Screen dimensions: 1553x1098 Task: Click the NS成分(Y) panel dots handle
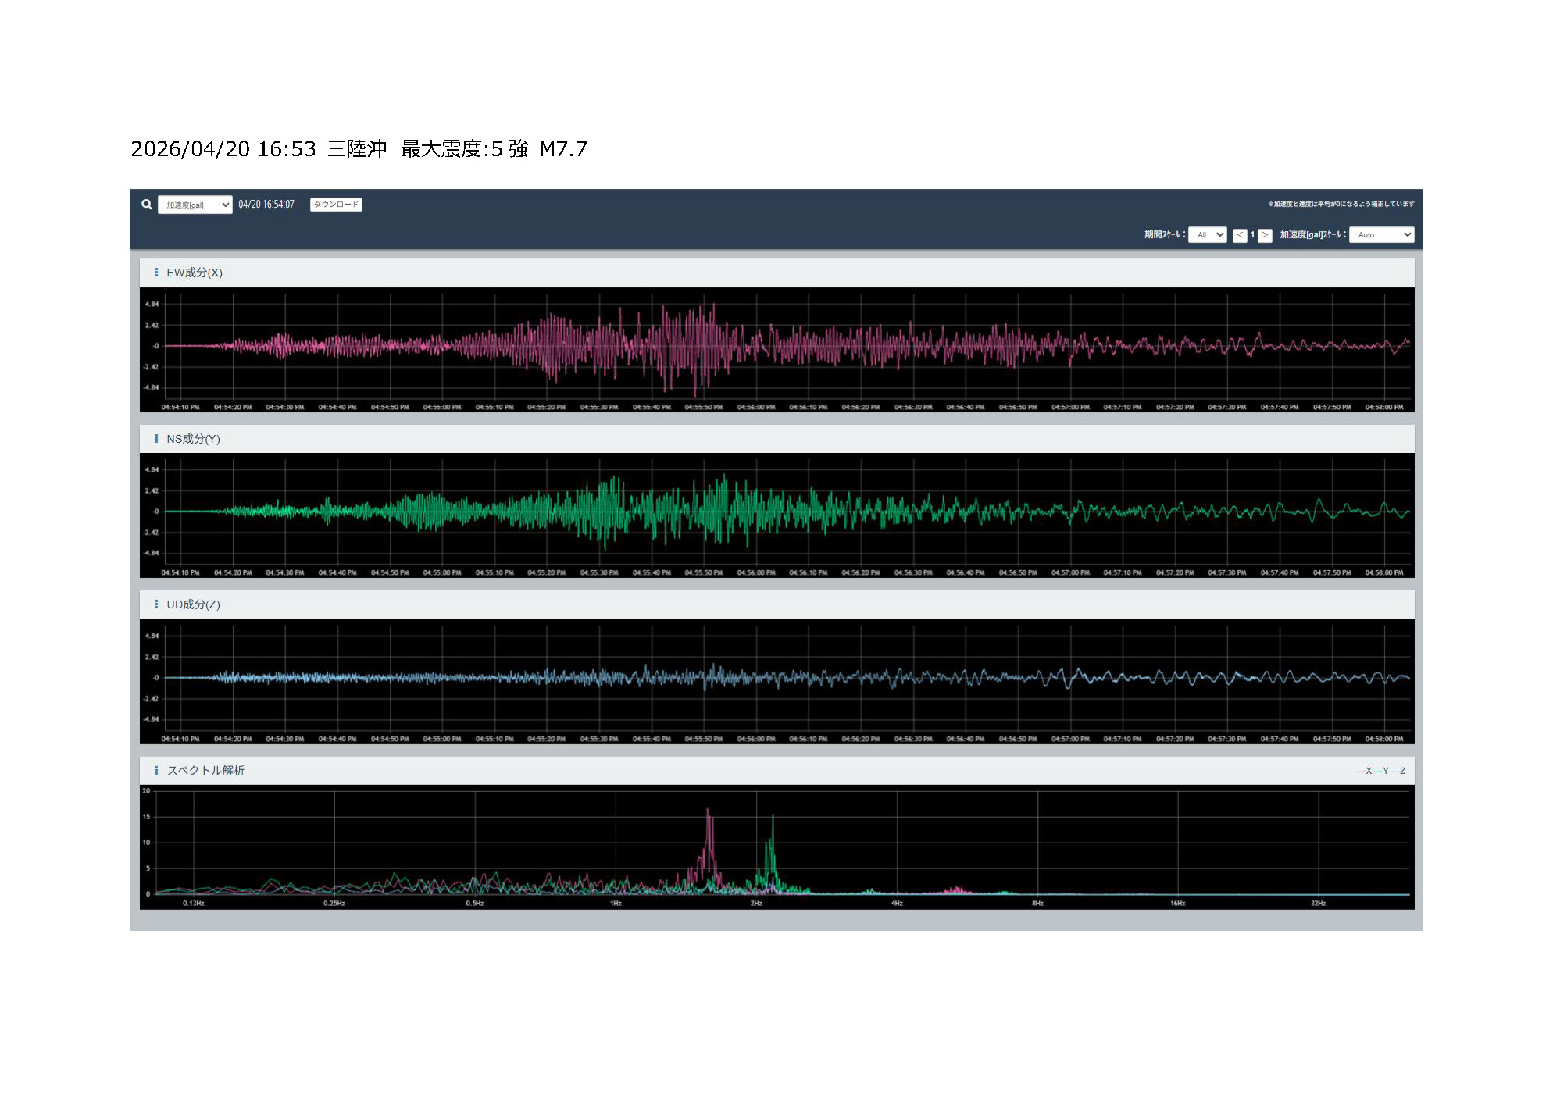tap(156, 439)
